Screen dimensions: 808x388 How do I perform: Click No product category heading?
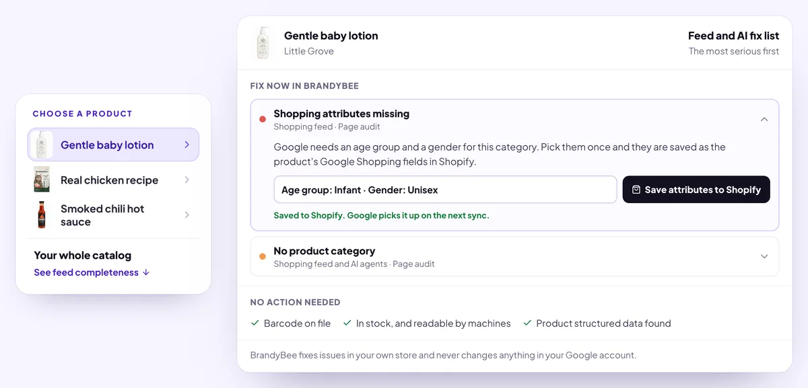[325, 251]
